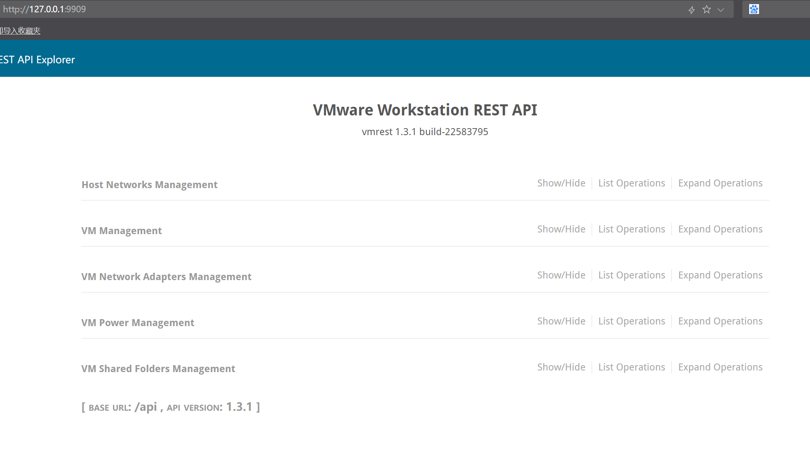Expand Operations for VM Management
Image resolution: width=810 pixels, height=467 pixels.
pos(720,229)
